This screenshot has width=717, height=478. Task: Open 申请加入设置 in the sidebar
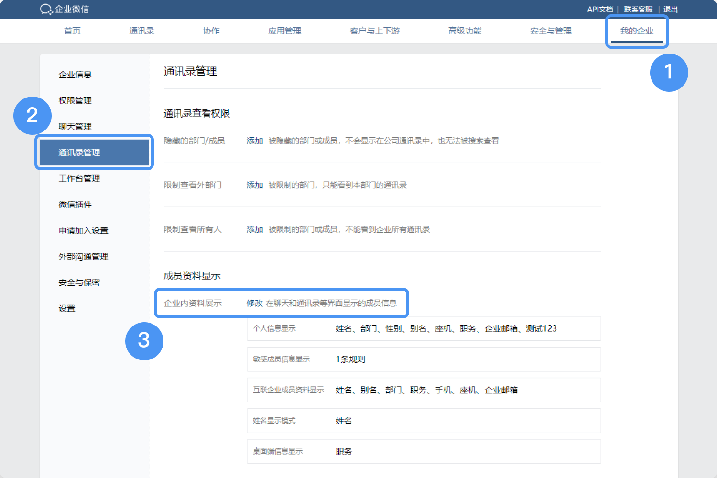[x=84, y=230]
